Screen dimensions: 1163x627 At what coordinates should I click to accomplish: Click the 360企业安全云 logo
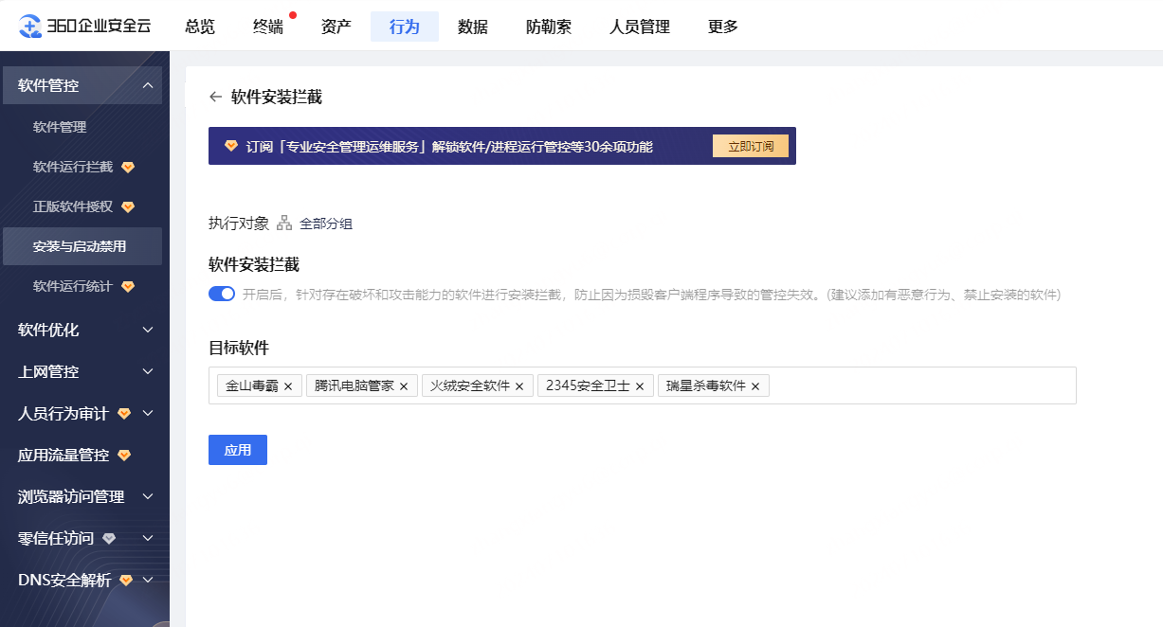[84, 26]
